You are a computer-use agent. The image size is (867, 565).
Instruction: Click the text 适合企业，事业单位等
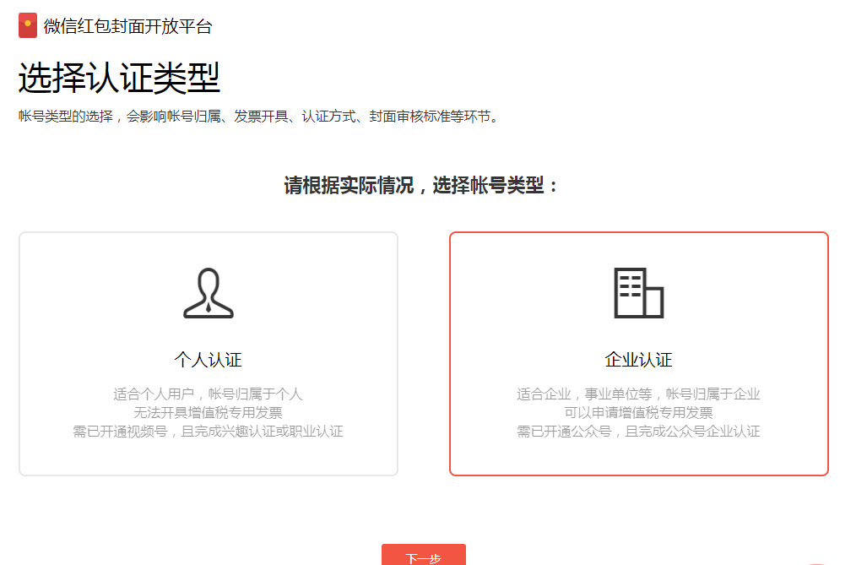point(638,394)
